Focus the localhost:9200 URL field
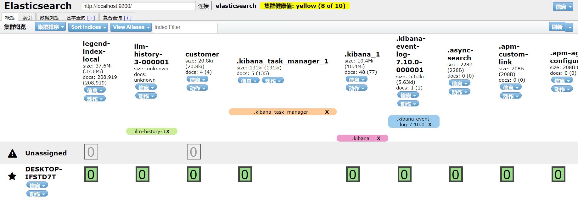This screenshot has width=578, height=216. pyautogui.click(x=138, y=6)
